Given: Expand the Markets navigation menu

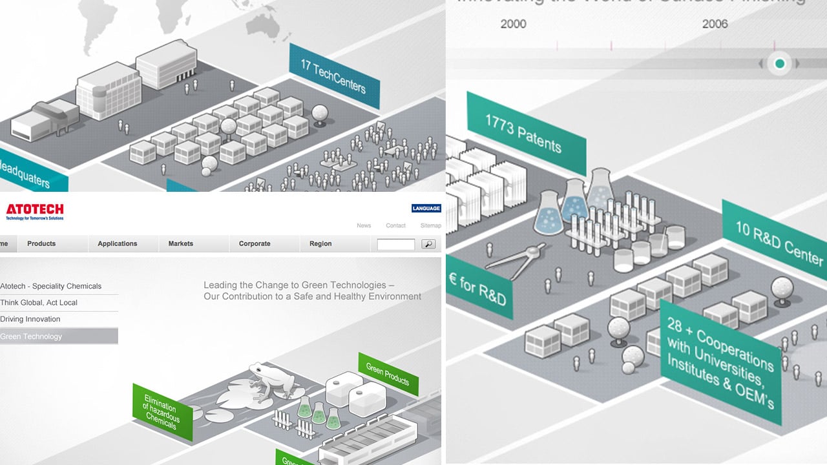Looking at the screenshot, I should click(x=181, y=243).
